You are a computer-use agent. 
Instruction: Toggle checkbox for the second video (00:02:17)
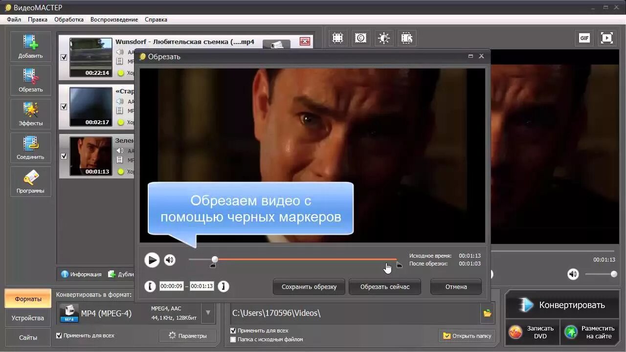pos(64,107)
